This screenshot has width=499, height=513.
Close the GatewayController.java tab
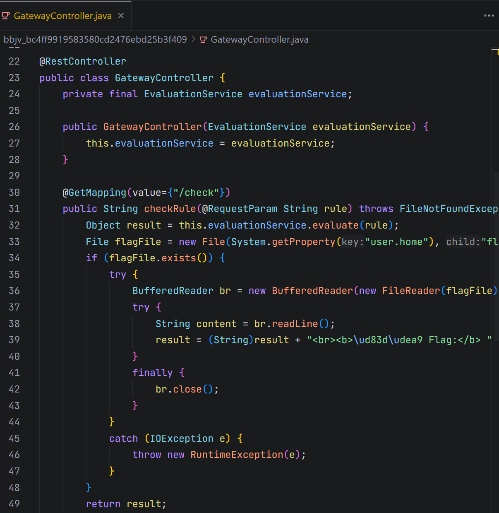tap(121, 16)
